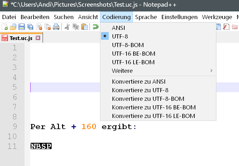Click the Copy toolbar icon
The image size is (239, 166).
(x=76, y=27)
